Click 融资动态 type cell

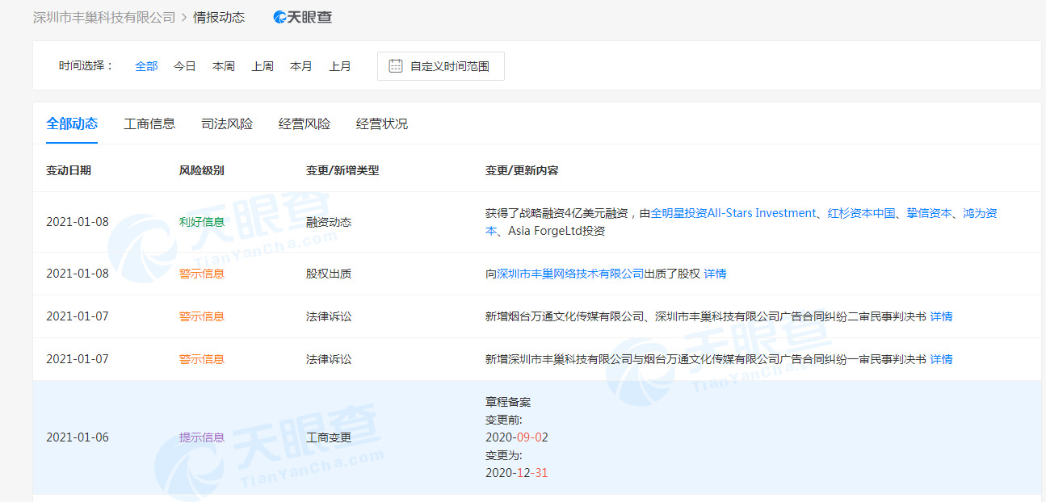[329, 222]
